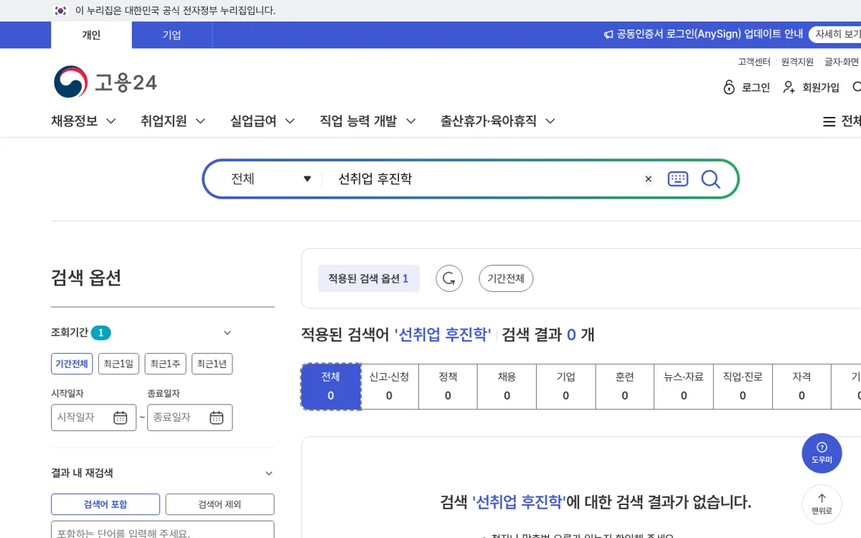Select the 신고·신청 results tab

(390, 387)
